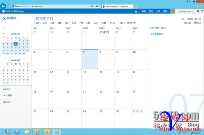The width and height of the screenshot is (204, 135).
Task: Open PowerShell from the taskbar
Action: pos(17,132)
